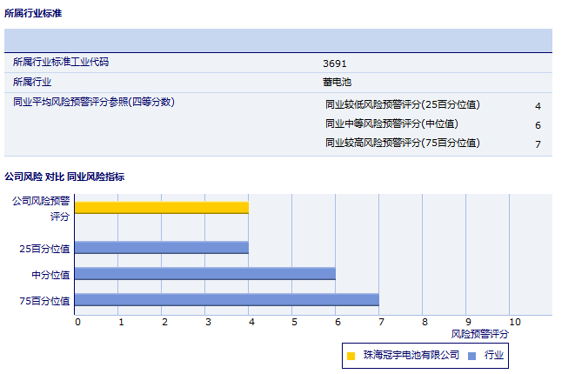575x374 pixels.
Task: Click the yellow company risk score bar
Action: (x=162, y=208)
